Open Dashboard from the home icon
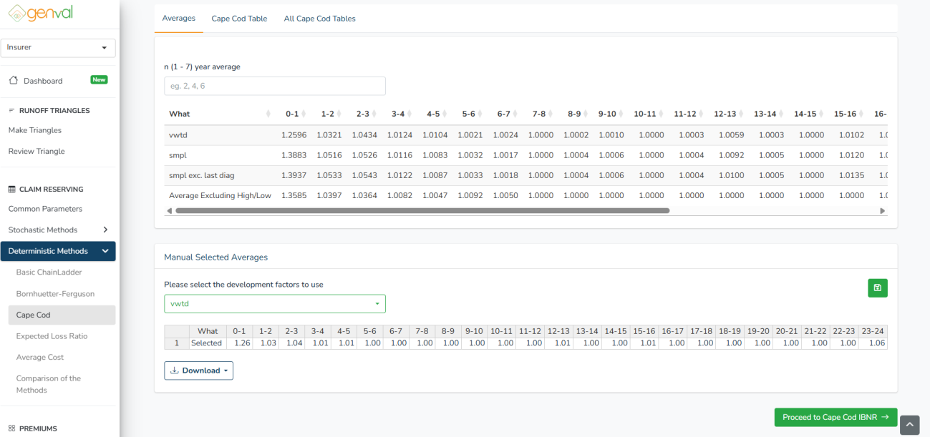Viewport: 930px width, 437px height. (14, 81)
